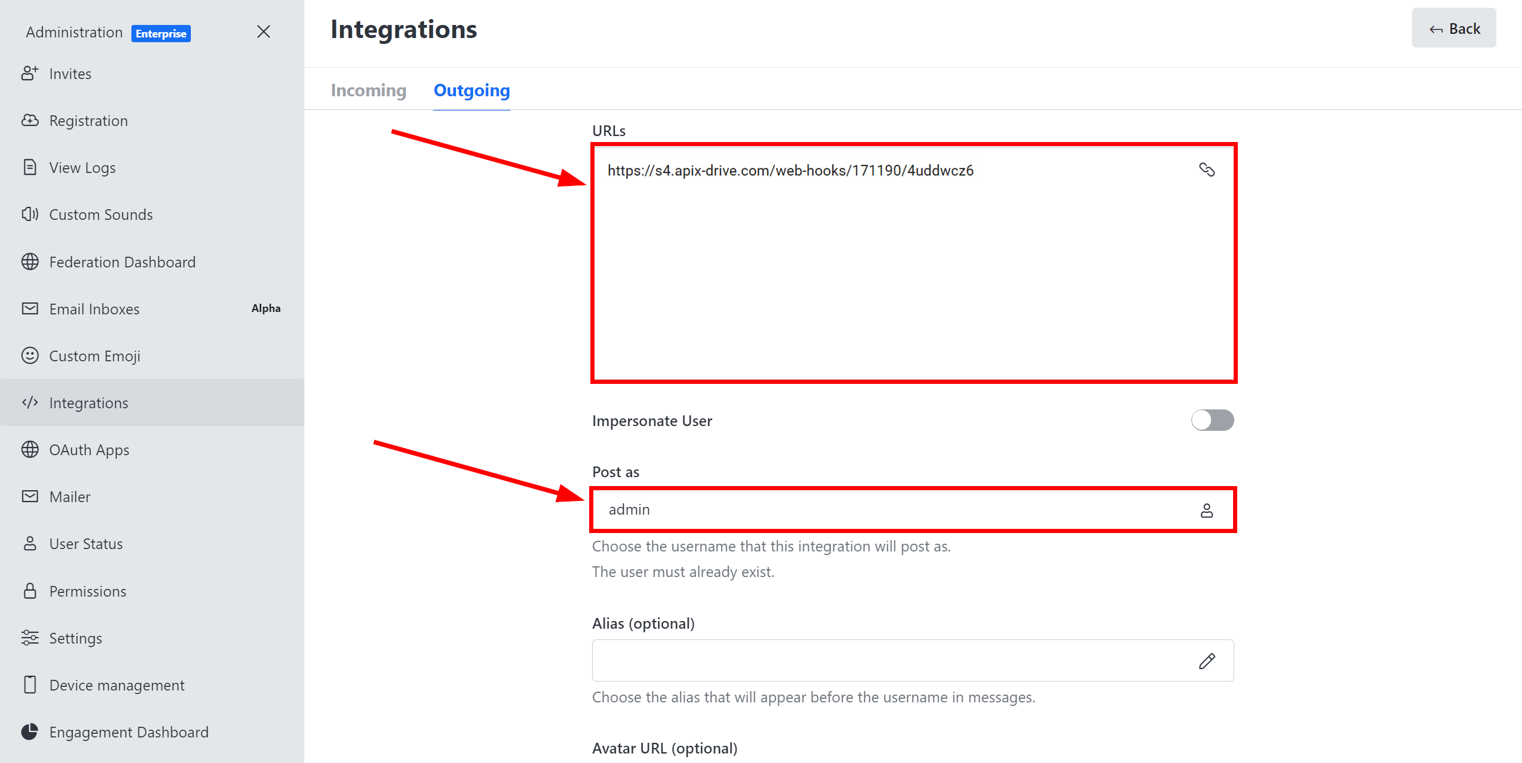Open the Registration menu item

[x=152, y=121]
